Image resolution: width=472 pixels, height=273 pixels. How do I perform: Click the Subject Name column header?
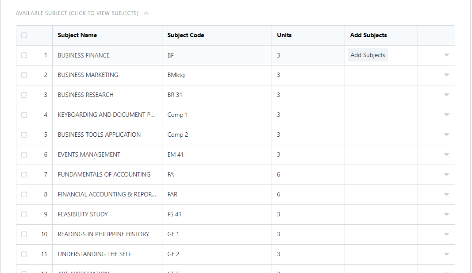tap(77, 35)
